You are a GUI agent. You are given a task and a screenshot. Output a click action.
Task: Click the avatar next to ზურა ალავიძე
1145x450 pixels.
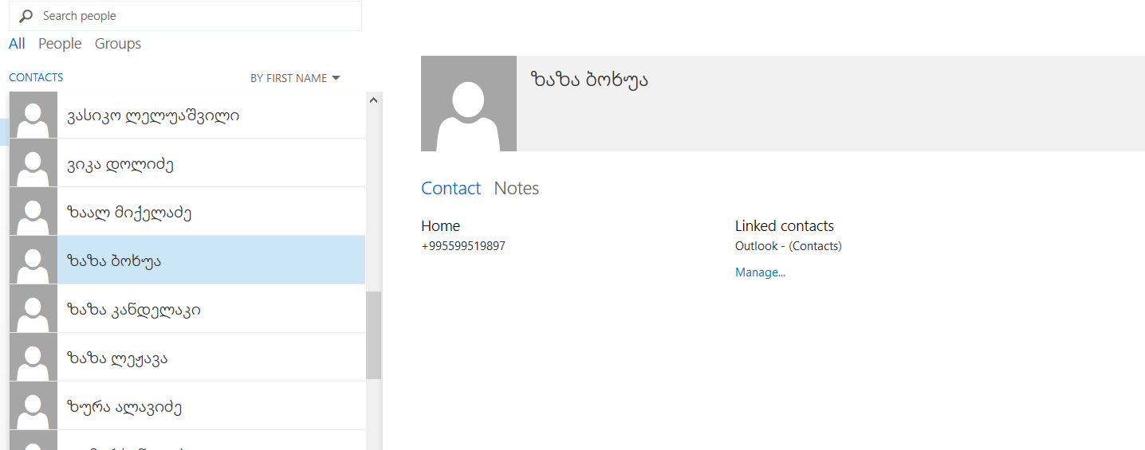point(33,406)
